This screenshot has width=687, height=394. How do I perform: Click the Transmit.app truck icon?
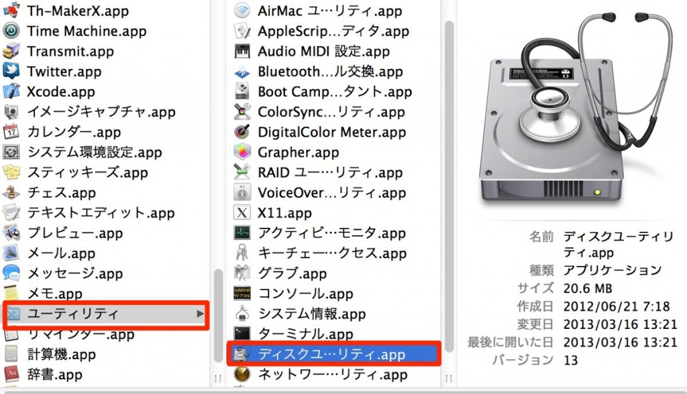pos(11,51)
